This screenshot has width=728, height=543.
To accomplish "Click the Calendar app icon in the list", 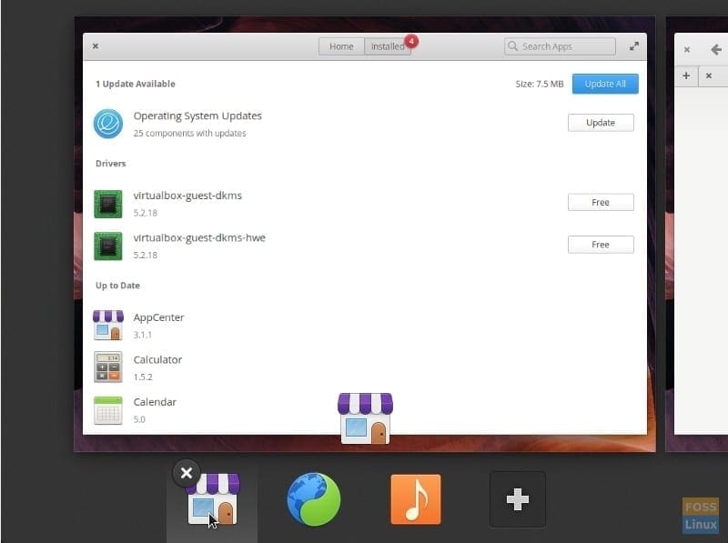I will pyautogui.click(x=108, y=410).
